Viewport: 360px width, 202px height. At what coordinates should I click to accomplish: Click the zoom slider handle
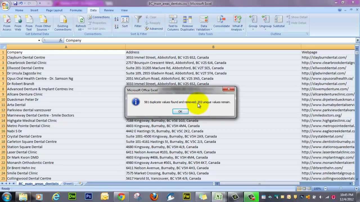click(341, 189)
